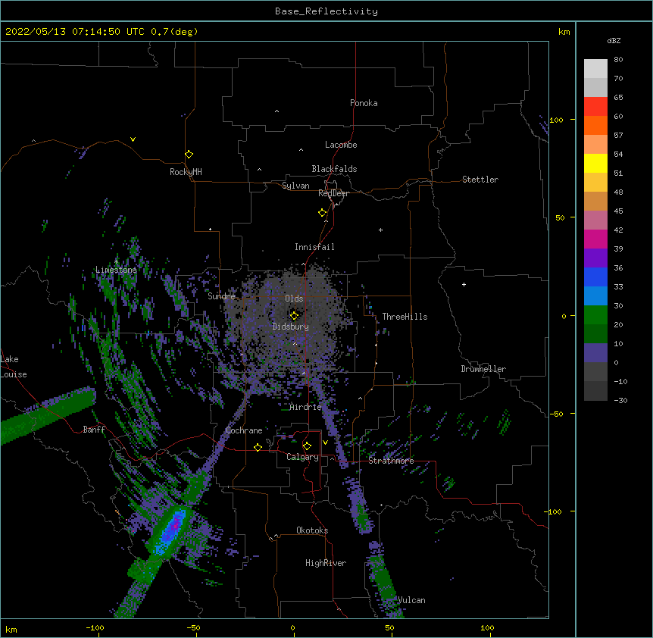The image size is (653, 638).
Task: Click the Okotoks town label
Action: [x=312, y=530]
